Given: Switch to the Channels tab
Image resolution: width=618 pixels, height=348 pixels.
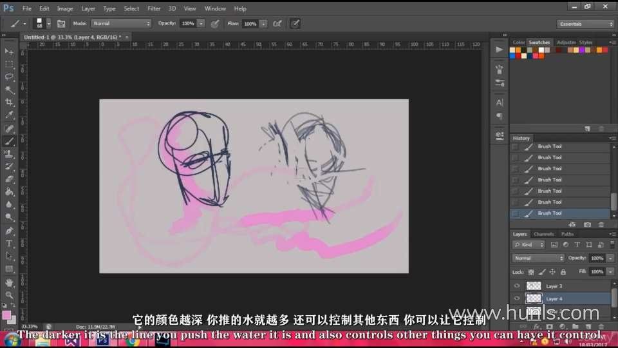Looking at the screenshot, I should tap(544, 234).
